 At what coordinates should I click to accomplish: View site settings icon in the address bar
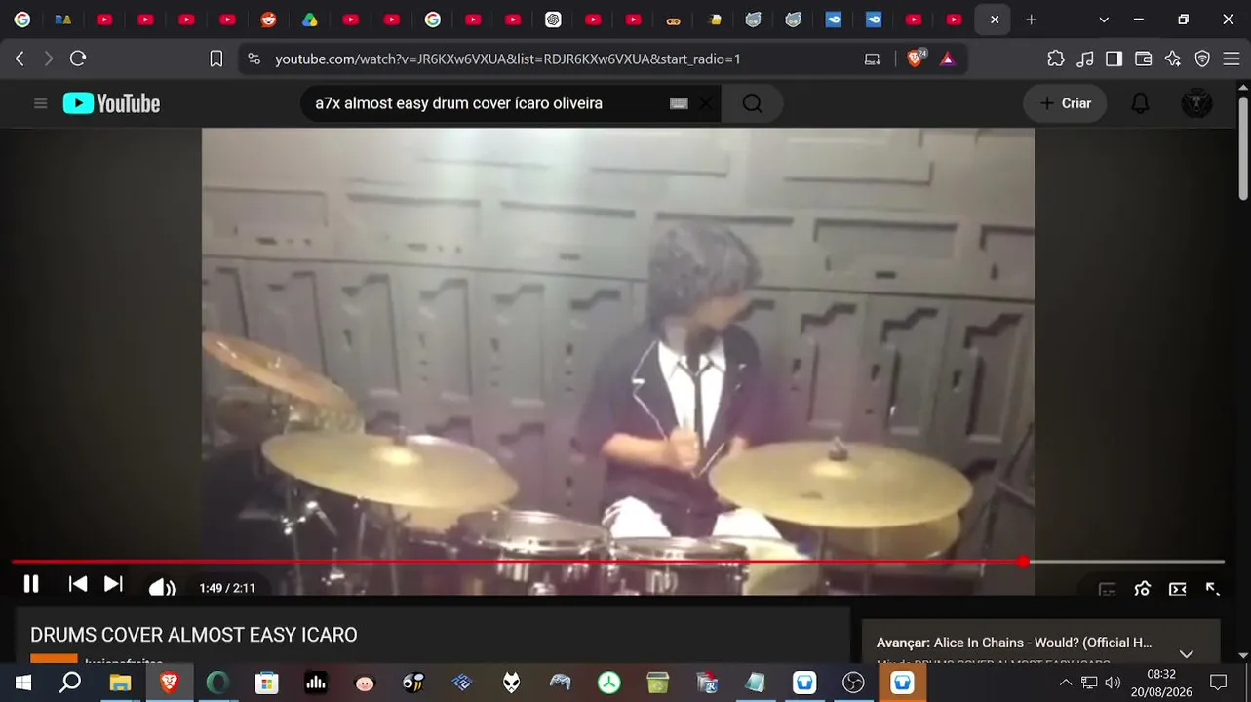(x=254, y=58)
